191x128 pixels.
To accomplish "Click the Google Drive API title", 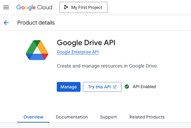I will point(86,43).
